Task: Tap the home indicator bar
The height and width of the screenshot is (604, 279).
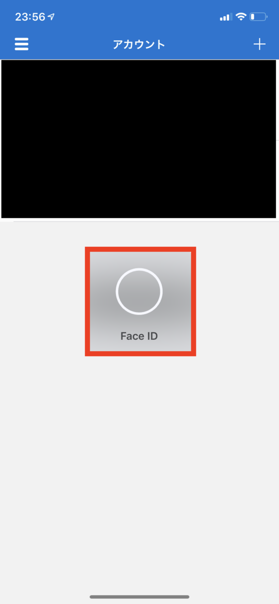Action: [x=139, y=597]
